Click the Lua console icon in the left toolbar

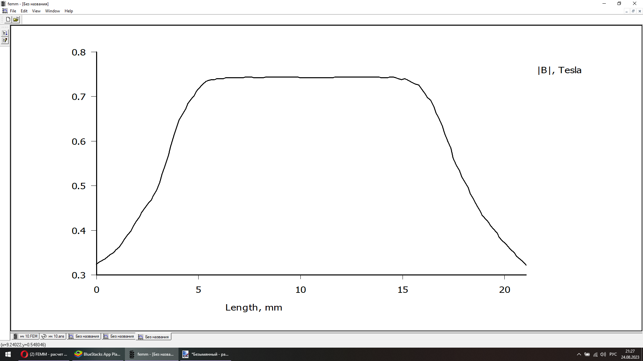[5, 33]
